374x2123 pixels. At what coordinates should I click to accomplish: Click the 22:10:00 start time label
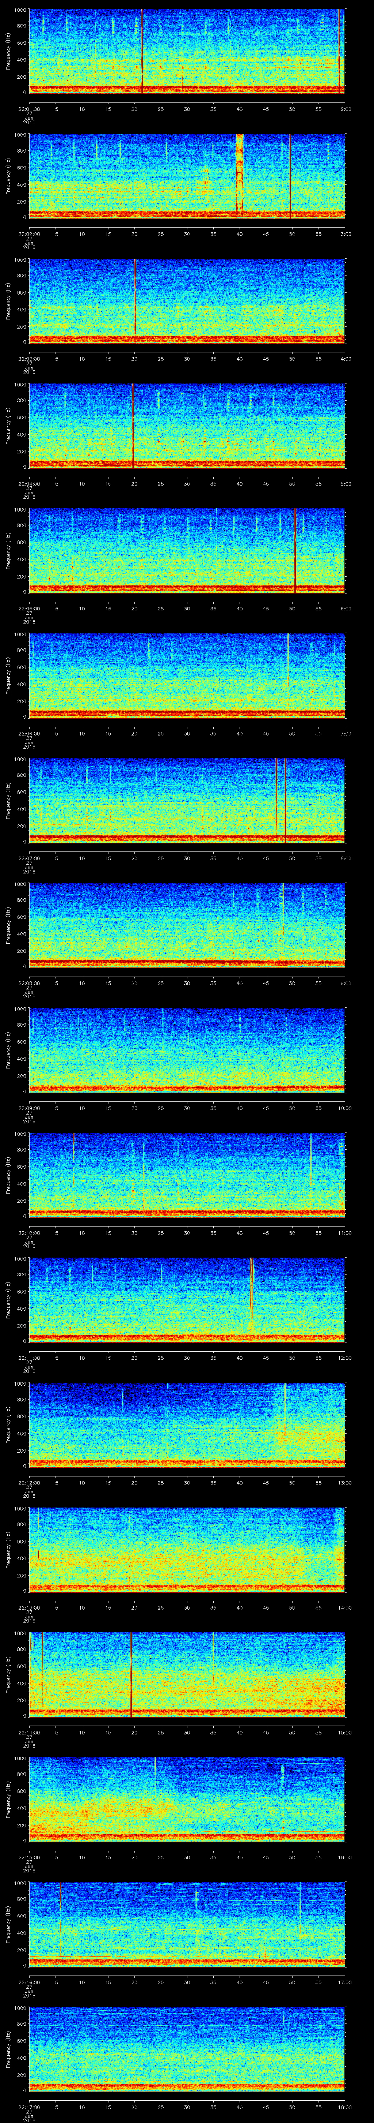[x=29, y=1233]
